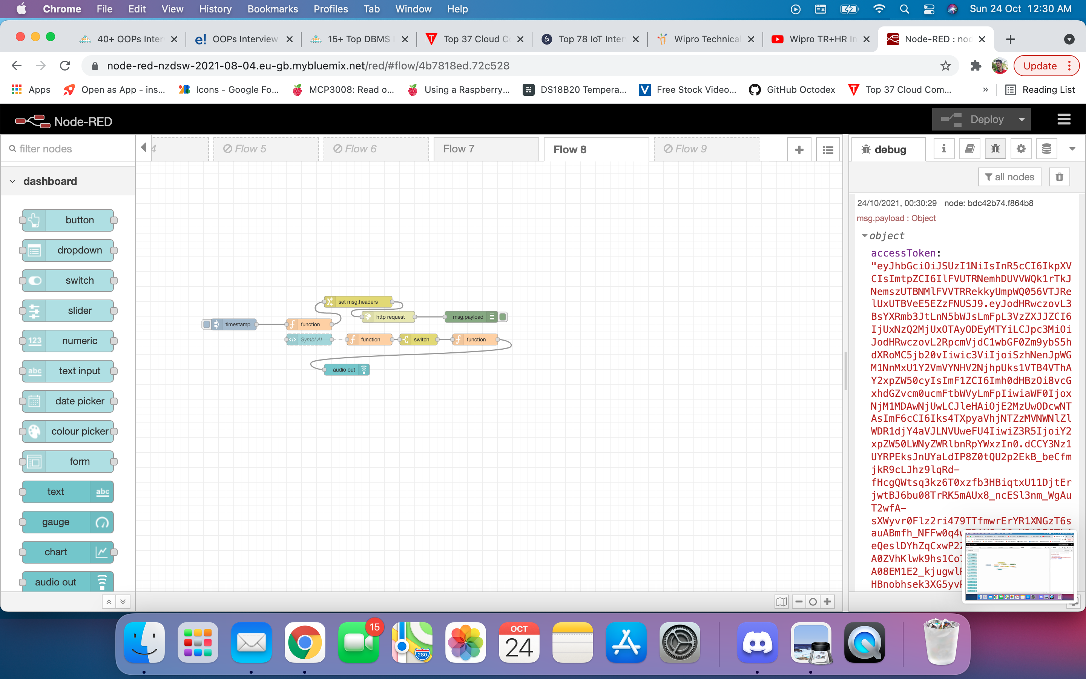
Task: Toggle msg.payload debug node output button
Action: click(x=503, y=317)
